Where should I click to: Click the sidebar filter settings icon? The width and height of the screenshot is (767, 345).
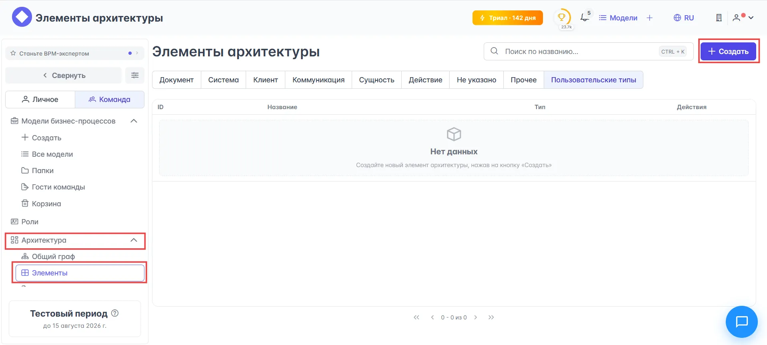point(135,75)
